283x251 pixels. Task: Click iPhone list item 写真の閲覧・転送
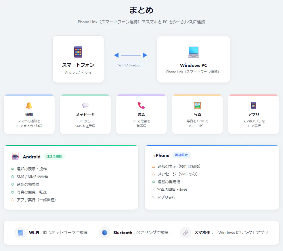pos(172,190)
